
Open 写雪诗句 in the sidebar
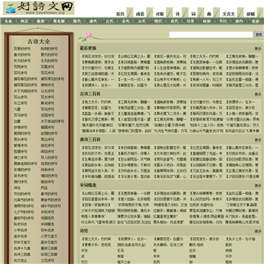tap(48, 67)
